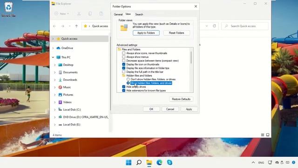
Task: Go back with File Explorer back arrow
Action: [54, 26]
